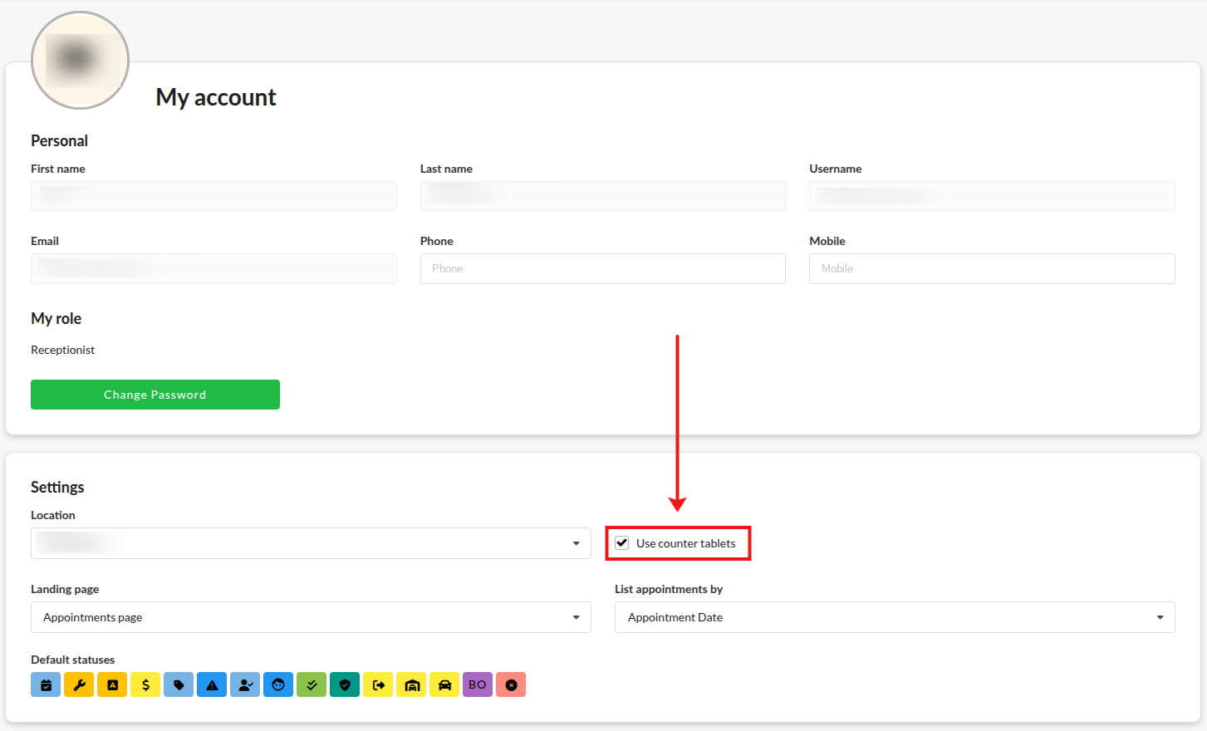The height and width of the screenshot is (731, 1207).
Task: Click into the Phone input field
Action: click(602, 269)
